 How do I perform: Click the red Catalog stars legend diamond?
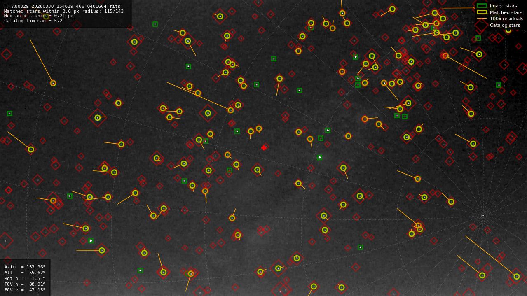482,25
